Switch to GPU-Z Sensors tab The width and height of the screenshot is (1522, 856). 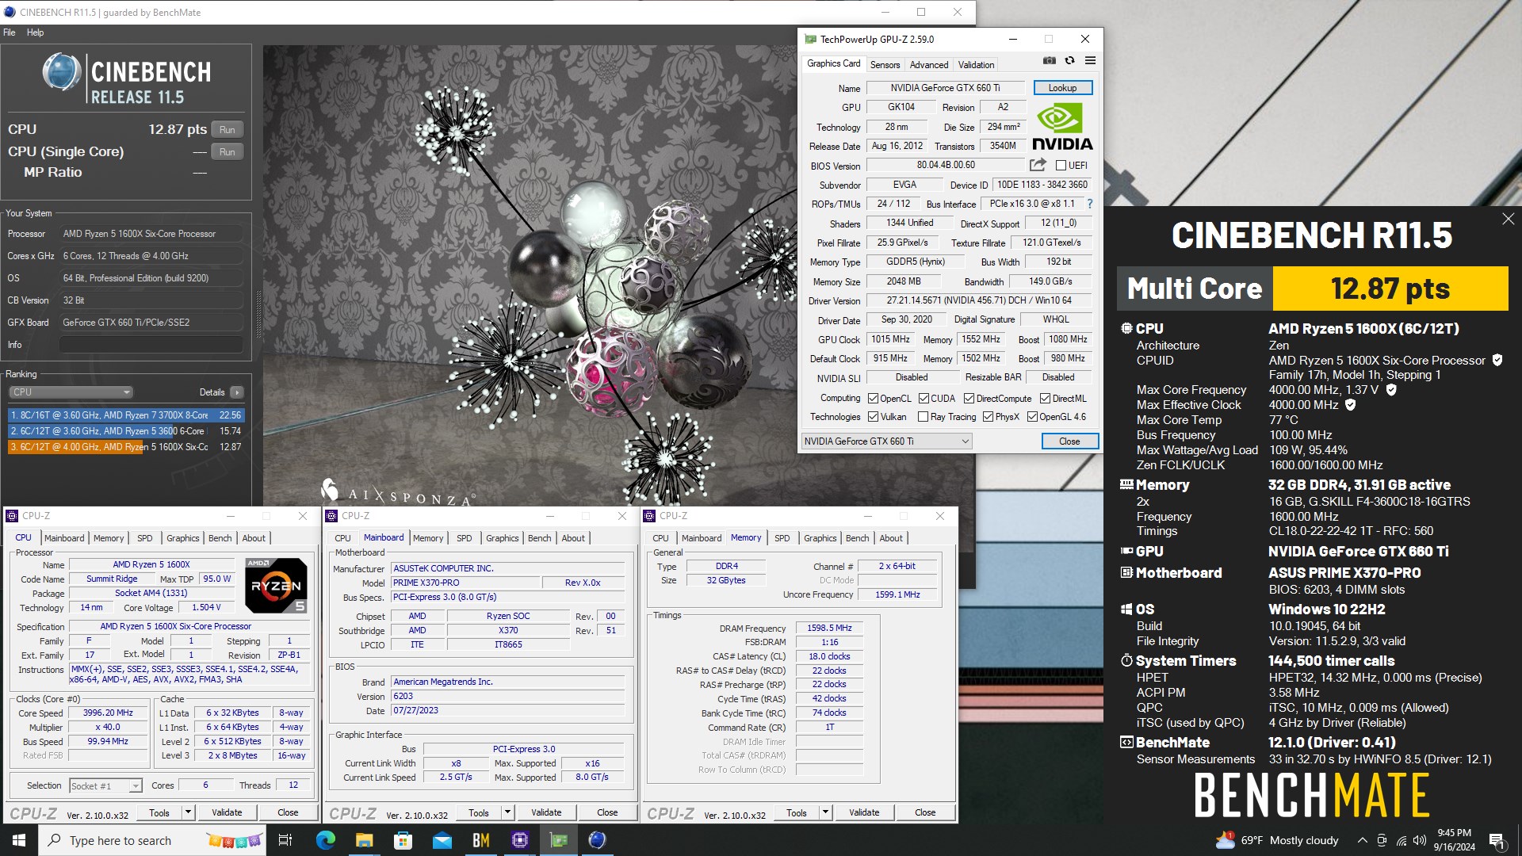pos(885,65)
